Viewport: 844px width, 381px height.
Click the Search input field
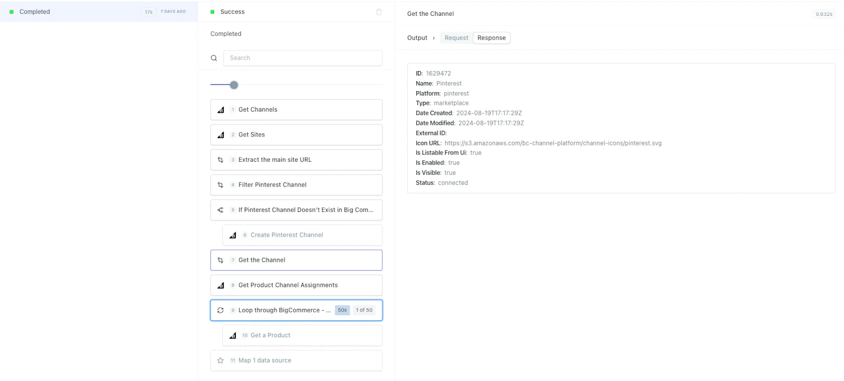pos(303,58)
